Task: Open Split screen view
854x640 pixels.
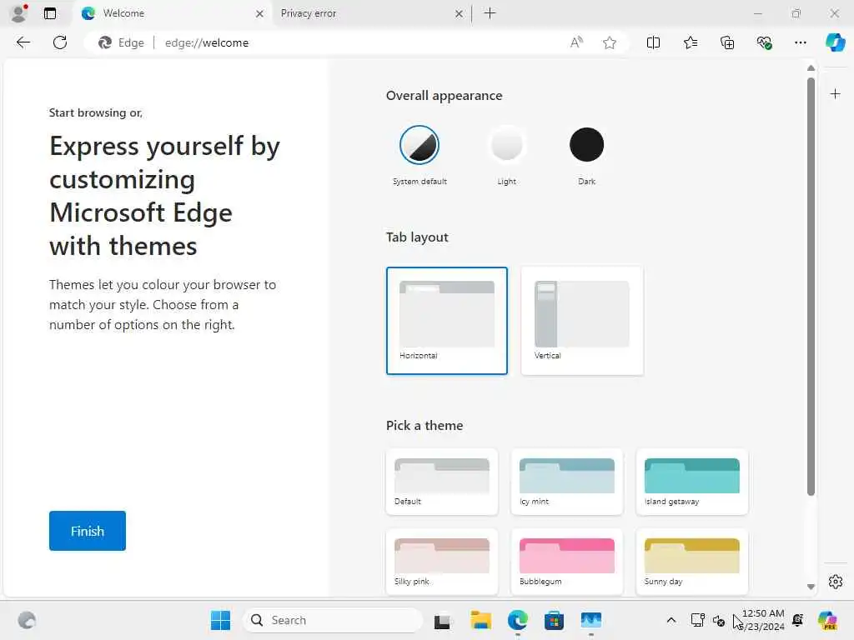Action: pyautogui.click(x=653, y=42)
